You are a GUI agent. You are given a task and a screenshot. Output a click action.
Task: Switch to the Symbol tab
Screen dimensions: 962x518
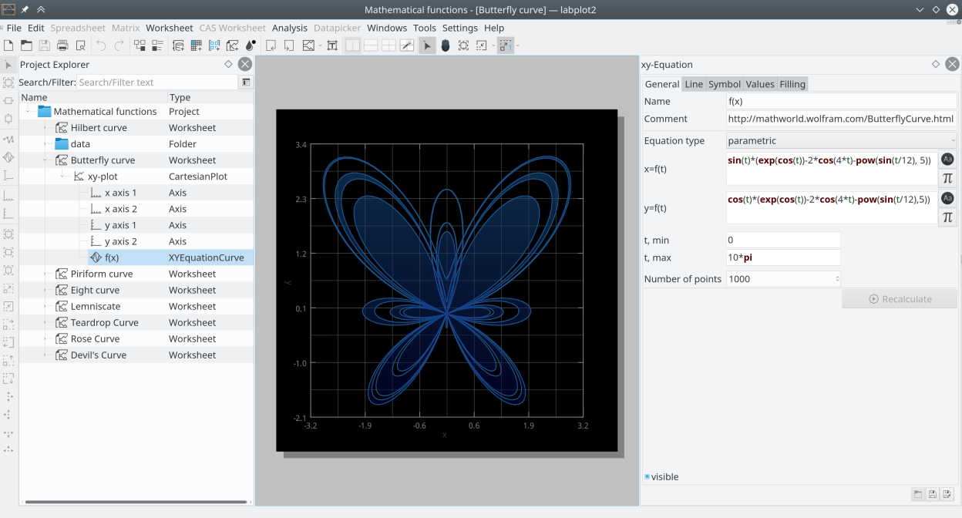724,84
